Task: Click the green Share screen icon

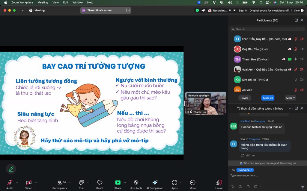Action: coord(118,183)
